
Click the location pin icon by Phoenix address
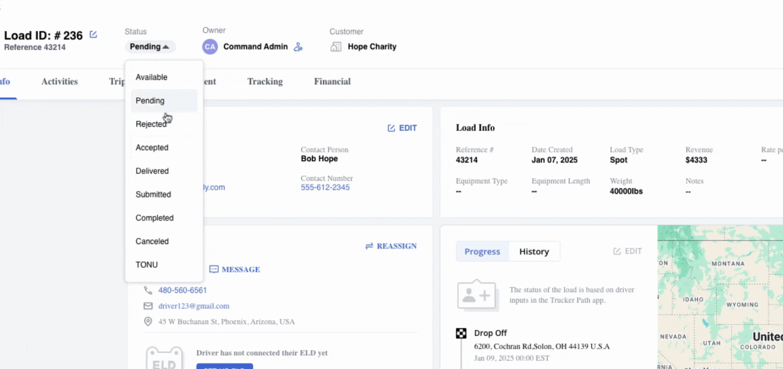coord(148,322)
